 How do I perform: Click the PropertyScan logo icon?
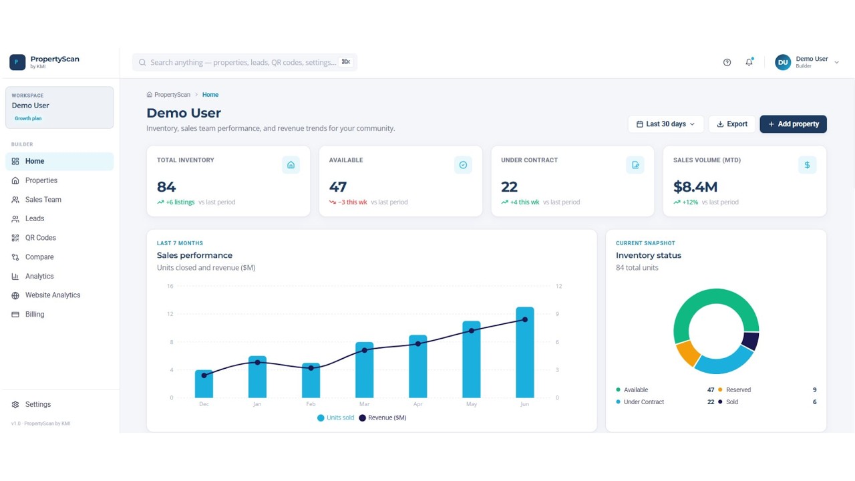coord(17,62)
